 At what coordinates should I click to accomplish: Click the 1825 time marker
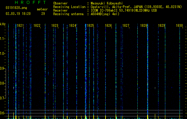tap(90, 26)
